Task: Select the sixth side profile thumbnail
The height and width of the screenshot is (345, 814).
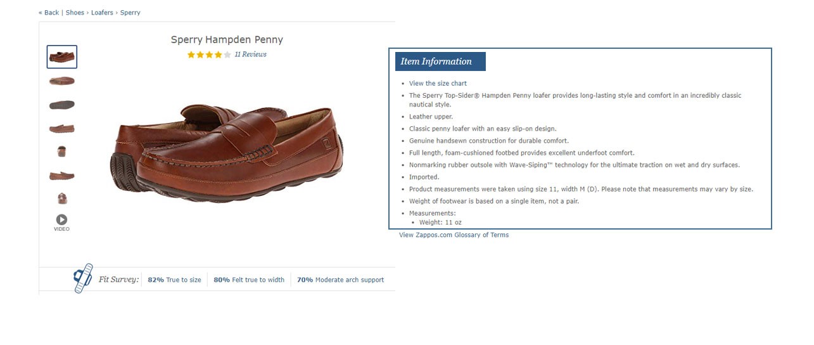Action: tap(62, 175)
